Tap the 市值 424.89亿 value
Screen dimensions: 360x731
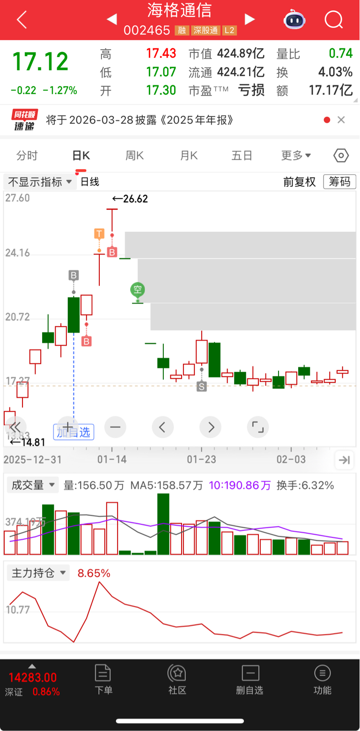tap(241, 54)
